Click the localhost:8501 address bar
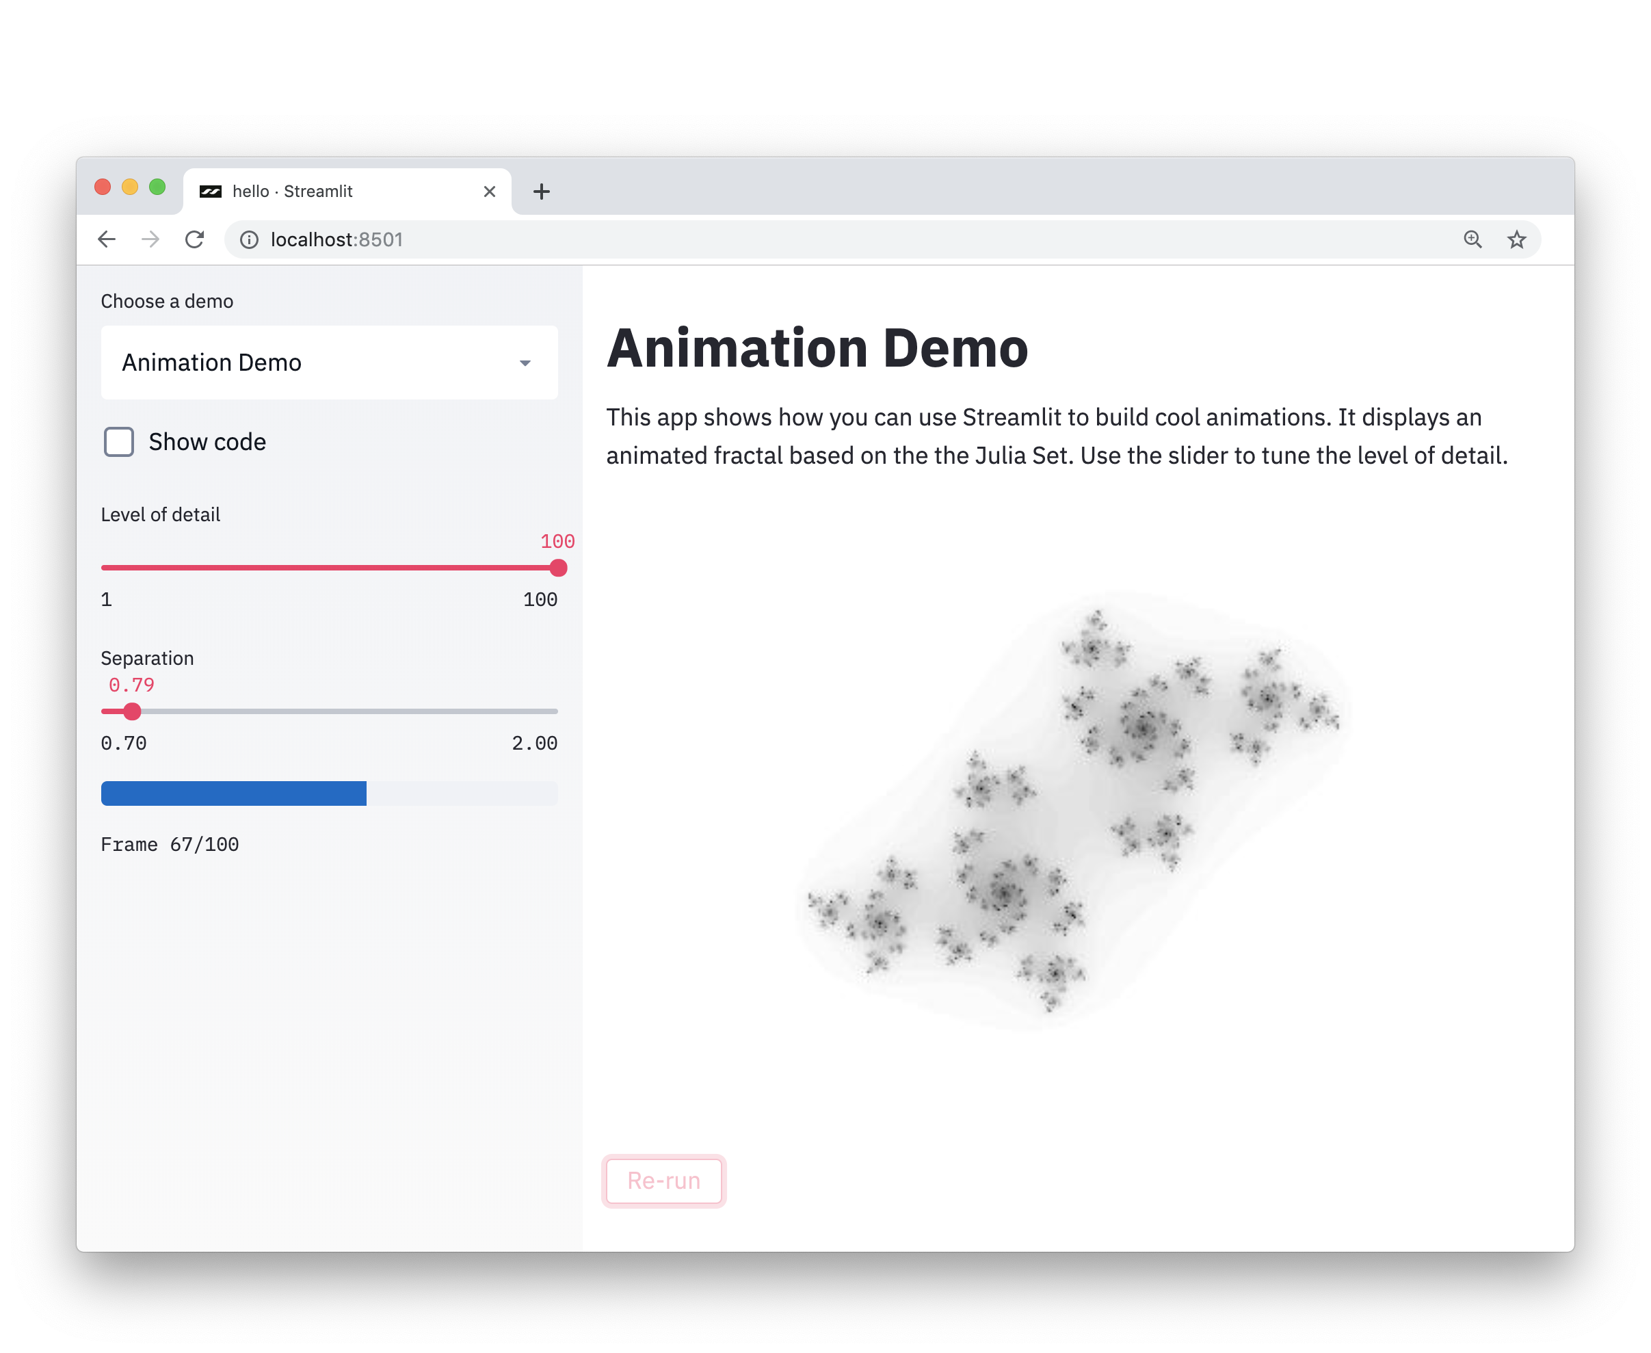 [337, 240]
